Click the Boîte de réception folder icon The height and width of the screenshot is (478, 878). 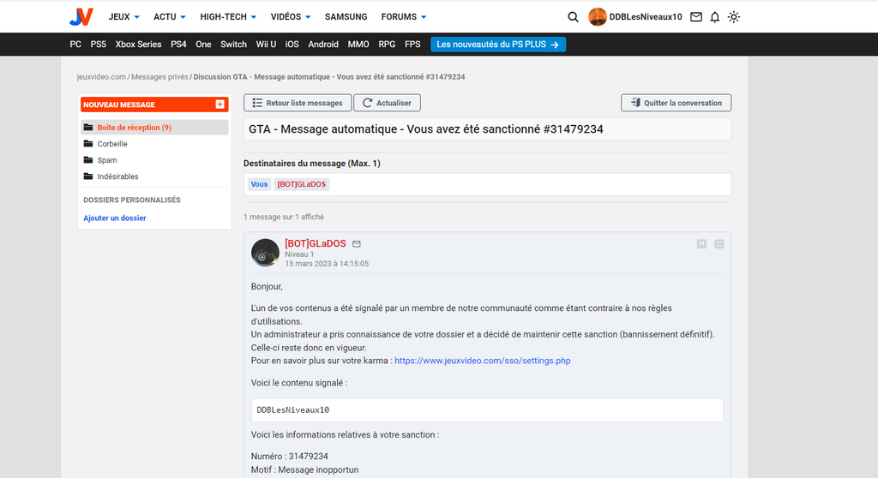tap(88, 127)
